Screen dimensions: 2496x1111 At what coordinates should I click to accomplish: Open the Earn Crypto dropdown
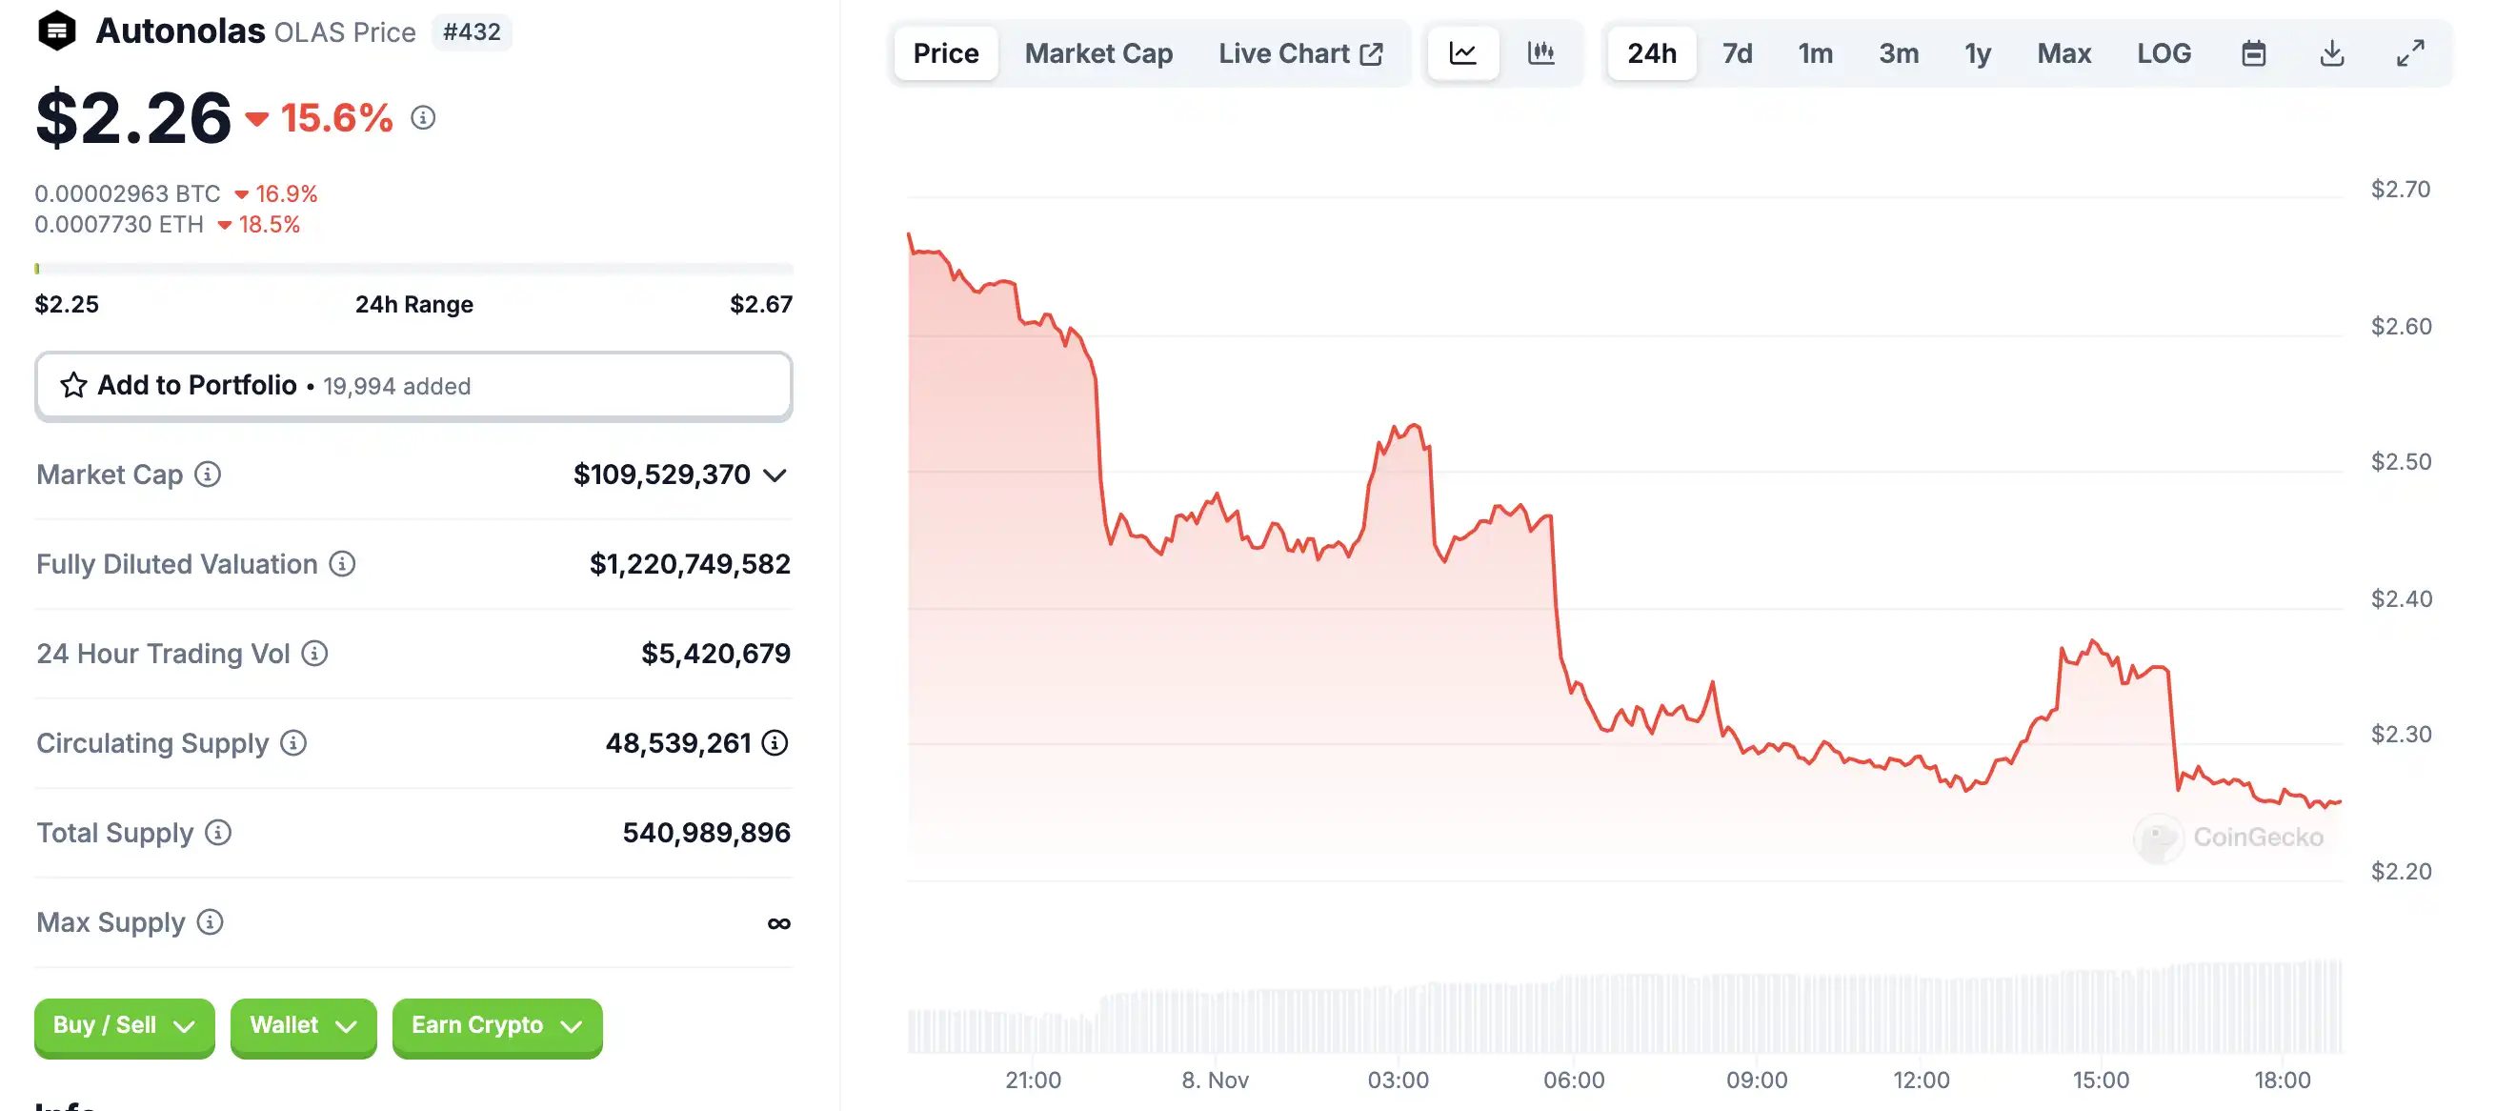tap(496, 1025)
